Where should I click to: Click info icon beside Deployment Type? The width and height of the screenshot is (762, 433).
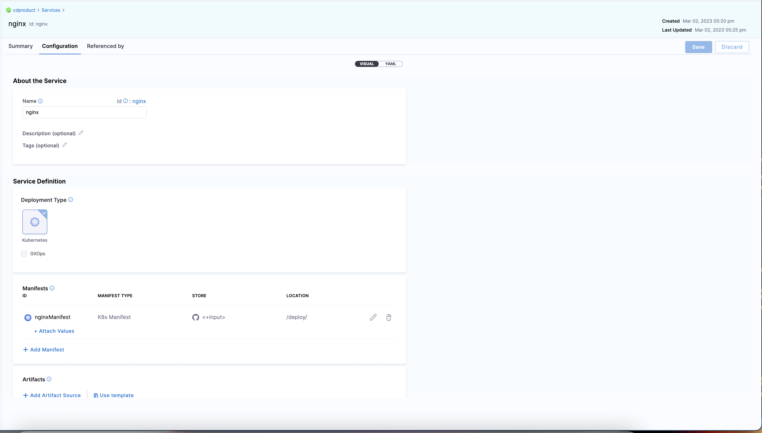click(x=71, y=200)
